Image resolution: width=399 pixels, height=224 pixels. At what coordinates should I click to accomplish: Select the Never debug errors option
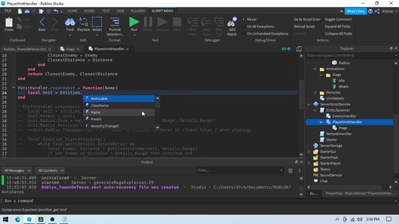click(x=252, y=19)
